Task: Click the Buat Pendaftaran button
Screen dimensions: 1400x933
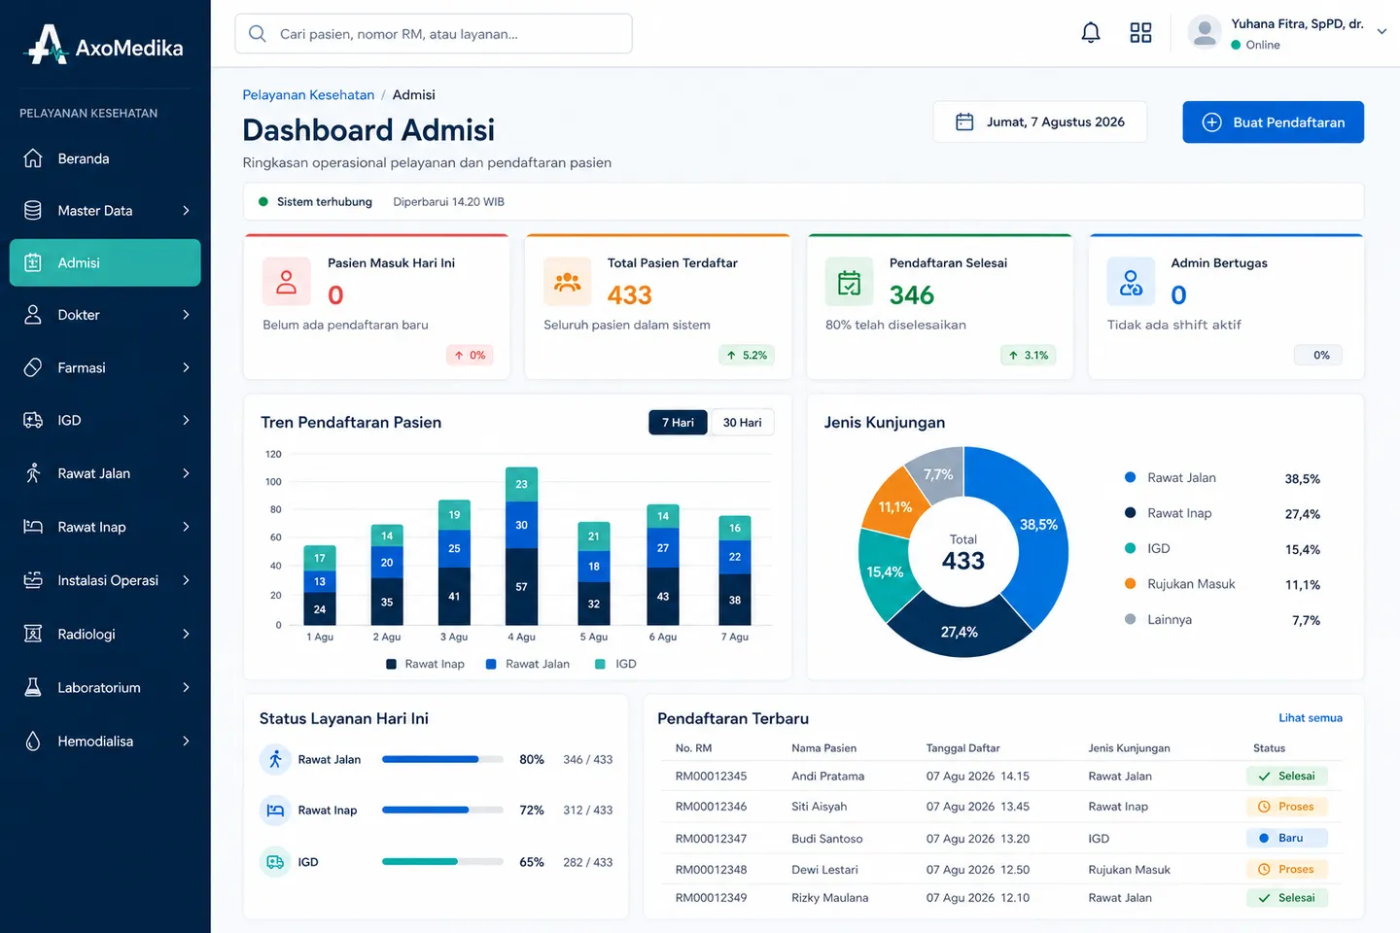Action: (x=1273, y=122)
